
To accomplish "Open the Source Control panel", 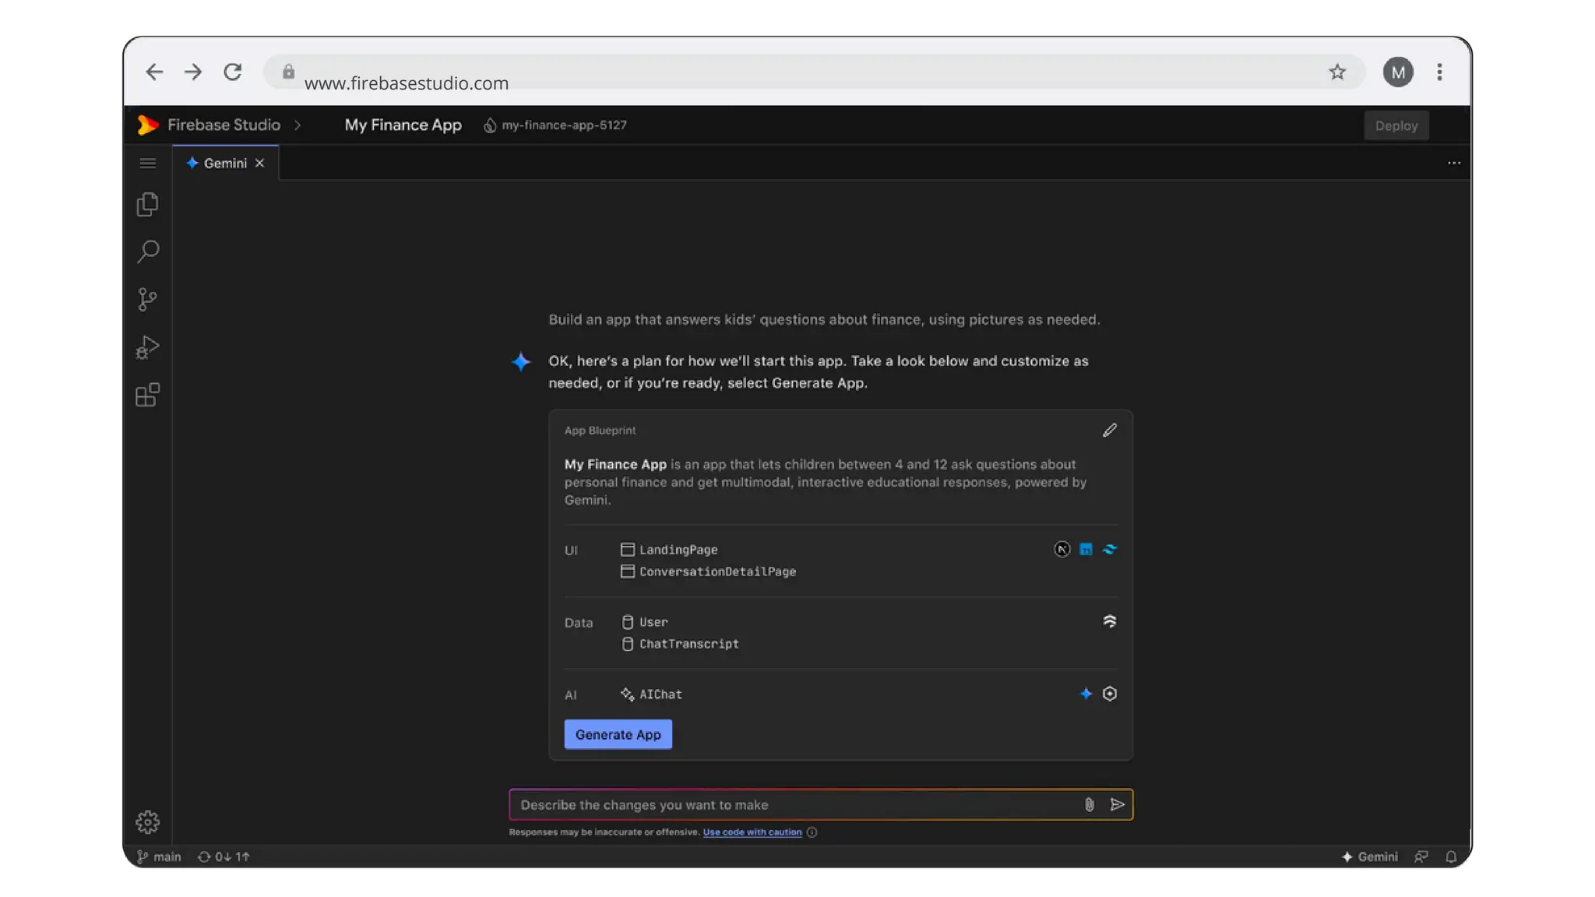I will [147, 300].
